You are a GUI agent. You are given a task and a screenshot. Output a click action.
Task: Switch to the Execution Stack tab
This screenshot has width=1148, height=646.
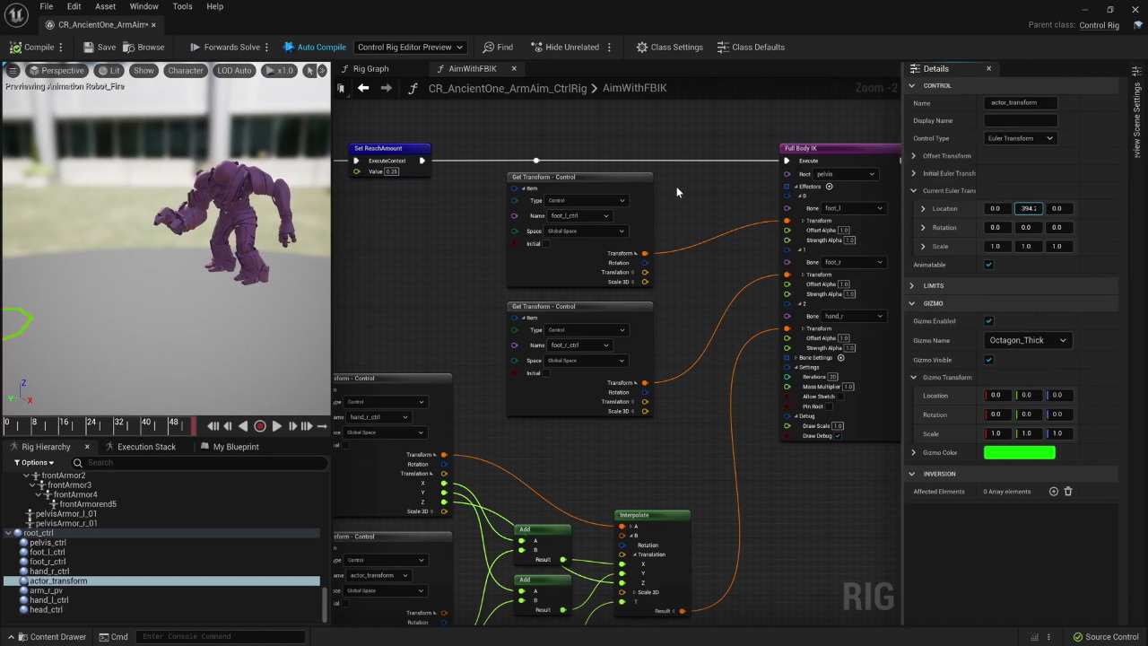pos(146,447)
